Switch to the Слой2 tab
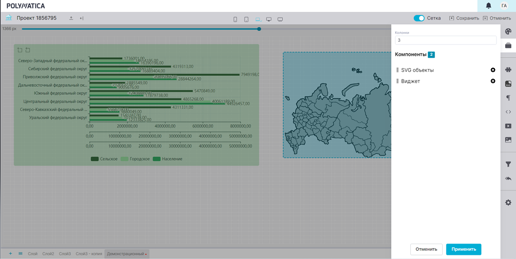This screenshot has width=516, height=259. 48,254
